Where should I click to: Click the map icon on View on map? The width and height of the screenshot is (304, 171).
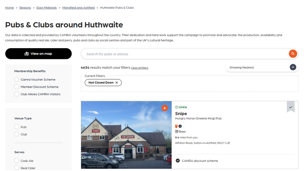coord(27,54)
